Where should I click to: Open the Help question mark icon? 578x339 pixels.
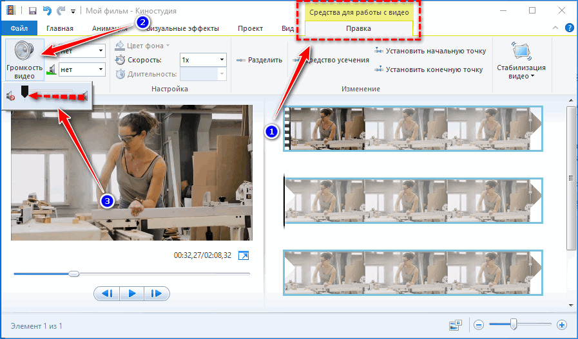pyautogui.click(x=570, y=28)
